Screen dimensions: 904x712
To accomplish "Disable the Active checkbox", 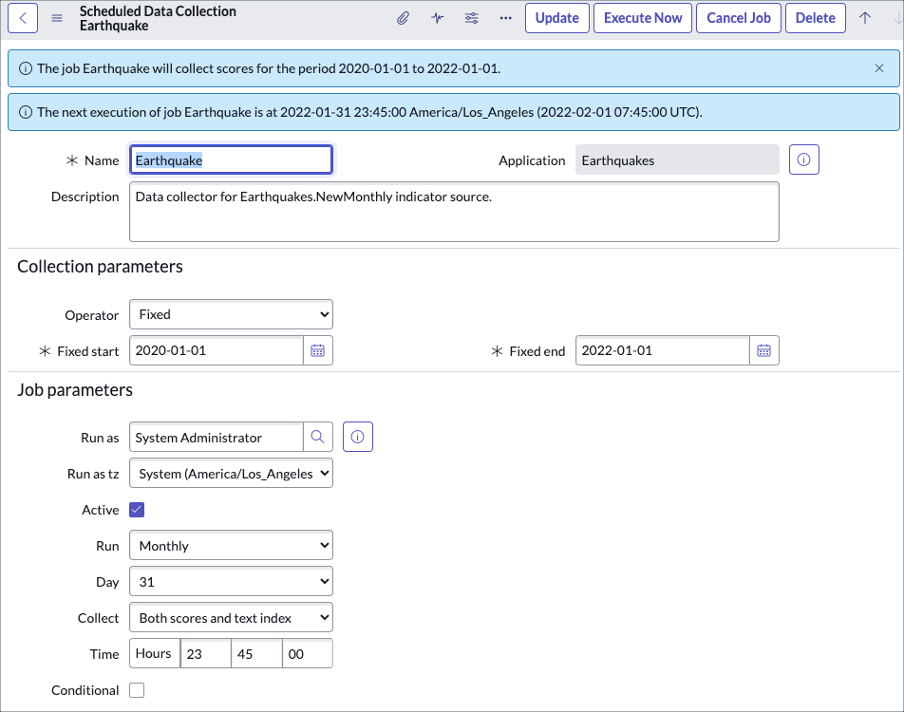I will click(137, 509).
